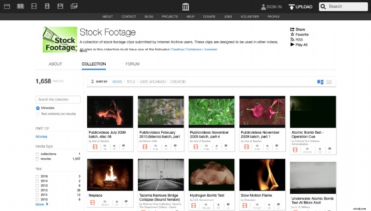371x211 pixels.
Task: Check the 2013 year filter
Action: pos(37,186)
